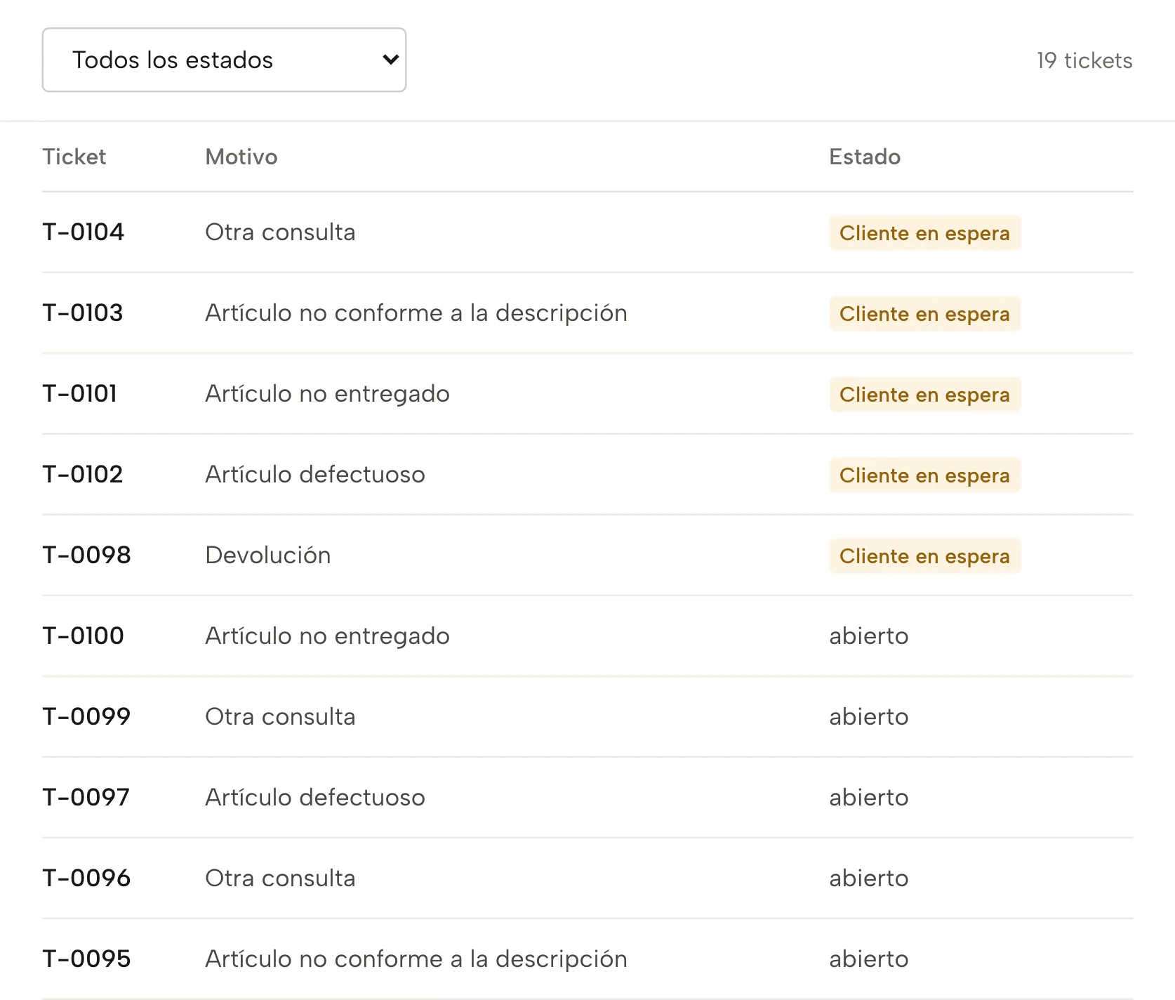Select ticket ID T-0098
The width and height of the screenshot is (1175, 1000).
[x=87, y=555]
